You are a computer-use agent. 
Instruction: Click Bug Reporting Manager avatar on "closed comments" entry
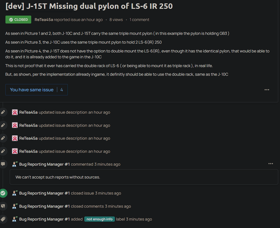coord(15,206)
